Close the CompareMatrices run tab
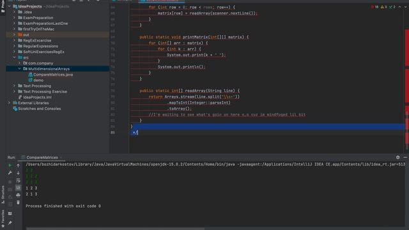The image size is (409, 230). (61, 157)
